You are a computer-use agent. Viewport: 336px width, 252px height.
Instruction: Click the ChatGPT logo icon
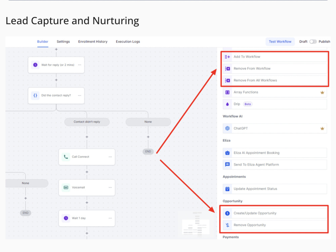pyautogui.click(x=227, y=128)
